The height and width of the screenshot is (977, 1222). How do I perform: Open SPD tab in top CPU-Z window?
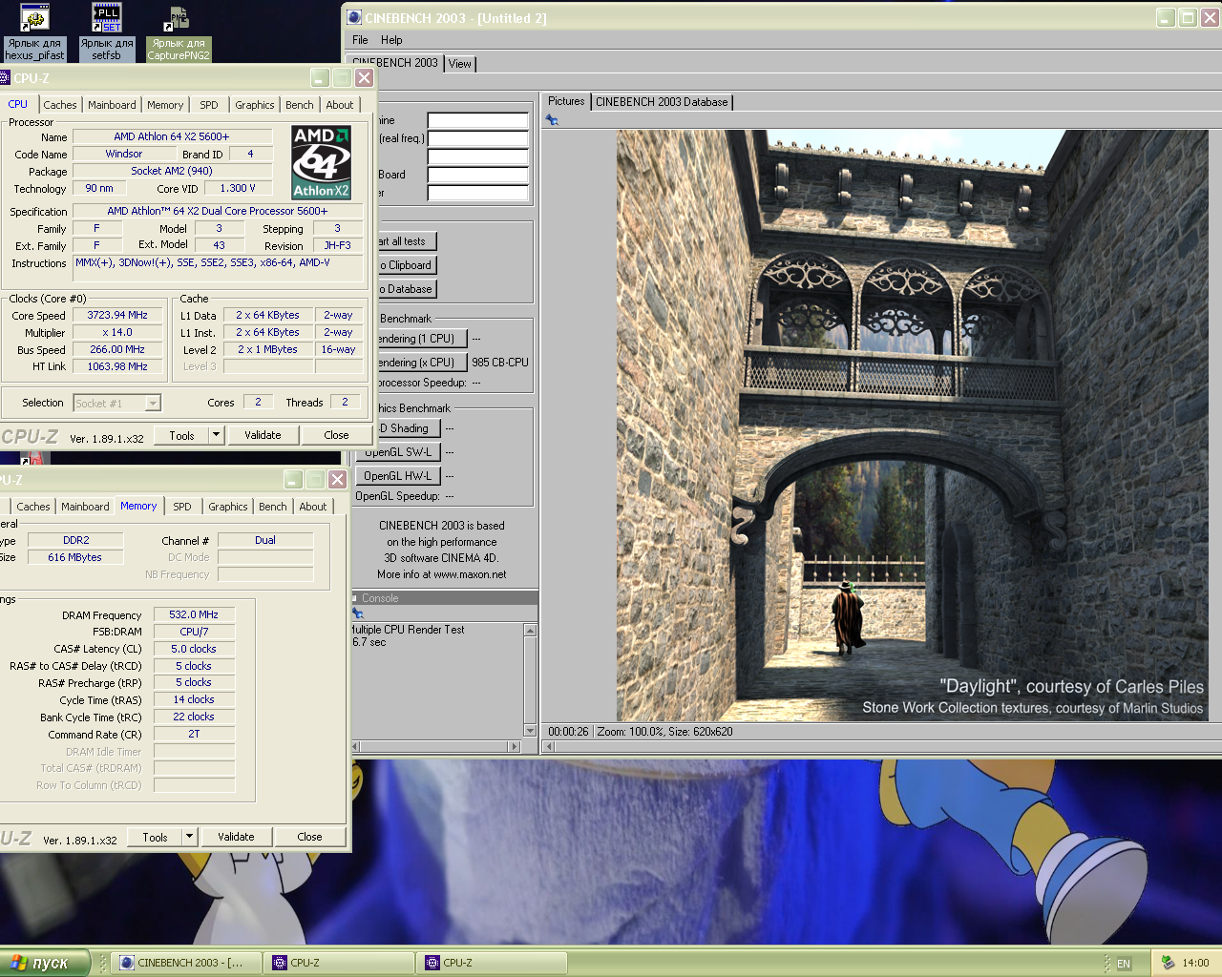coord(209,105)
